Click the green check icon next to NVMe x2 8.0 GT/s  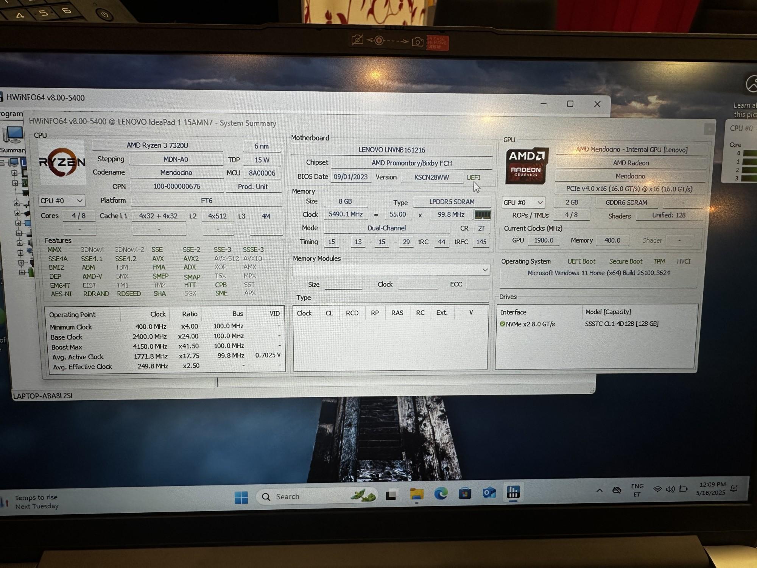[x=502, y=324]
